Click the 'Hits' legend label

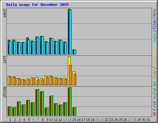pyautogui.click(x=155, y=13)
